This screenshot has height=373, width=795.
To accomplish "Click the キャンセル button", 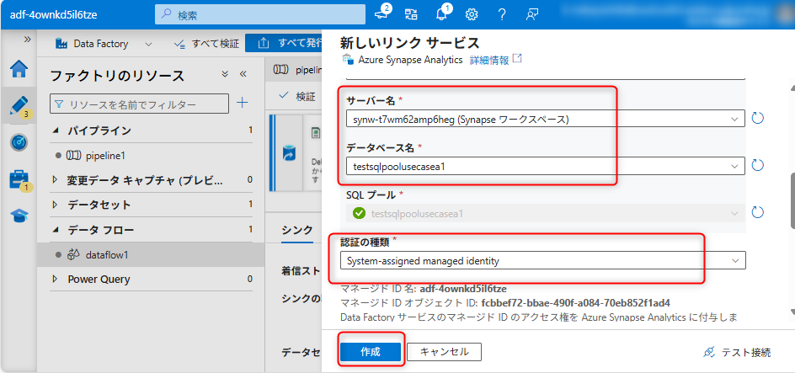I will pos(444,352).
